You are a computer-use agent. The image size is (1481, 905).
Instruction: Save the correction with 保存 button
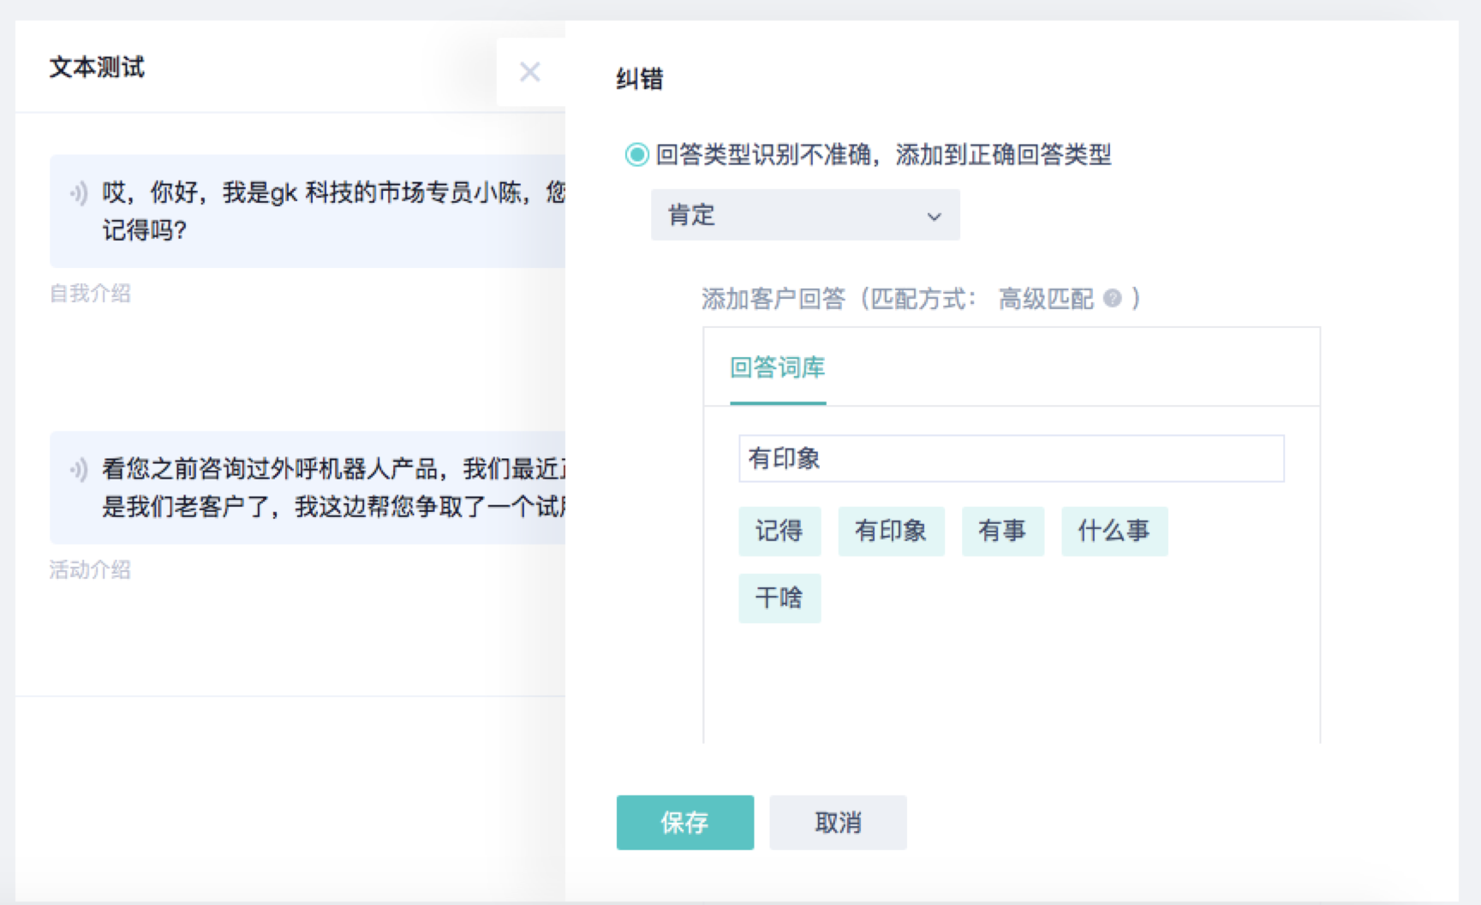pyautogui.click(x=684, y=822)
